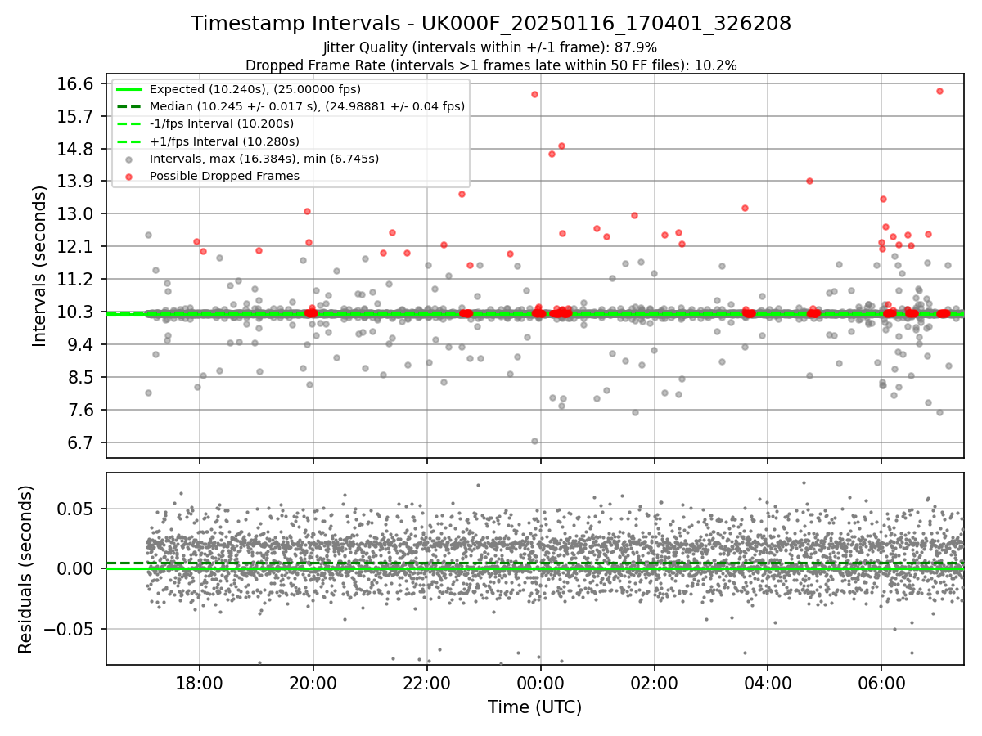Click the y-axis tick label '11.2'
The image size is (982, 736).
(76, 280)
